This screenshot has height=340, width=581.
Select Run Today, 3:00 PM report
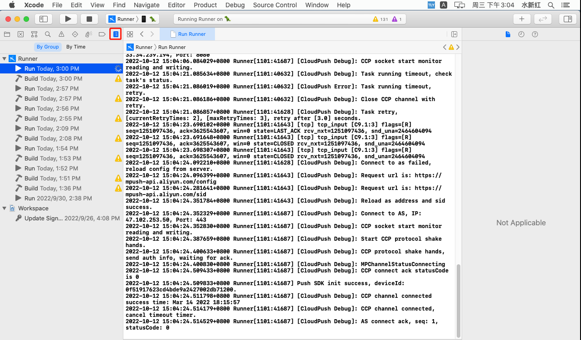61,68
